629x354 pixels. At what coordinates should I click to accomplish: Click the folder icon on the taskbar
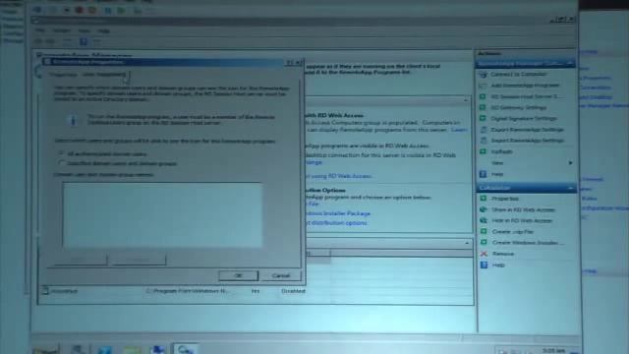point(132,350)
